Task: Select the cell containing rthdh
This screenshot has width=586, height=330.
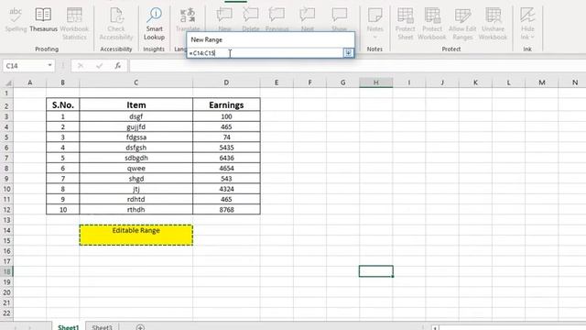Action: click(136, 210)
